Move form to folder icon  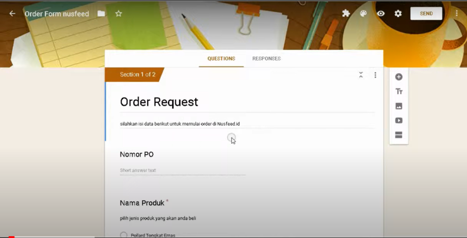101,14
